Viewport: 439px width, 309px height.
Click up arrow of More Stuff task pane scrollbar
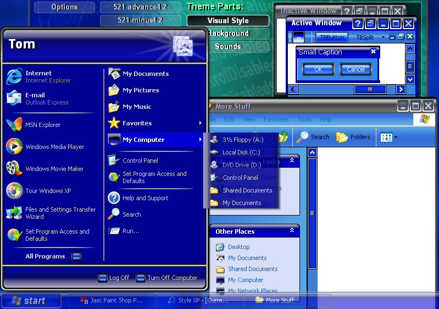(313, 153)
